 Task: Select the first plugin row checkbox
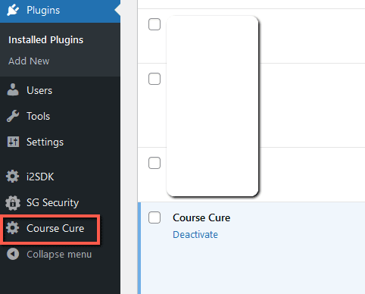click(x=154, y=24)
